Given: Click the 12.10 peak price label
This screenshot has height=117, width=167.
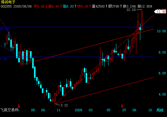Looking at the screenshot, I should tap(131, 10).
